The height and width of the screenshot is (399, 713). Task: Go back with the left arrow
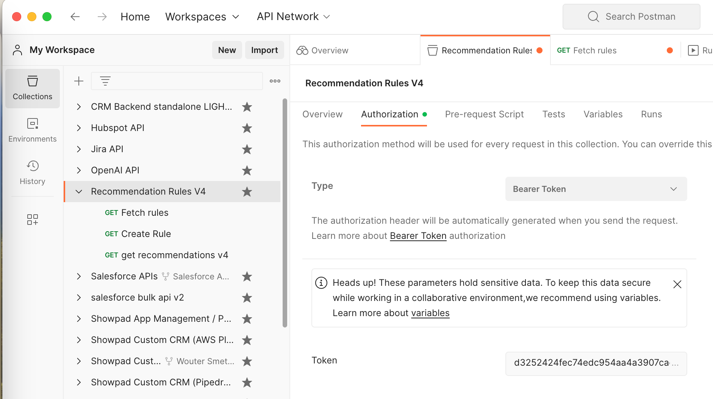[75, 17]
